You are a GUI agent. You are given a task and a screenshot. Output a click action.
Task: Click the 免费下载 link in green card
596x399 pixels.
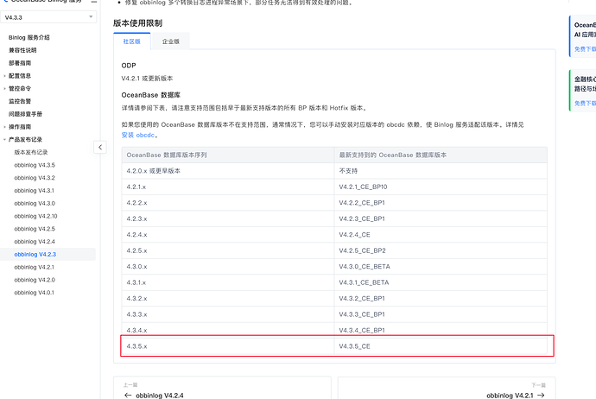[585, 103]
